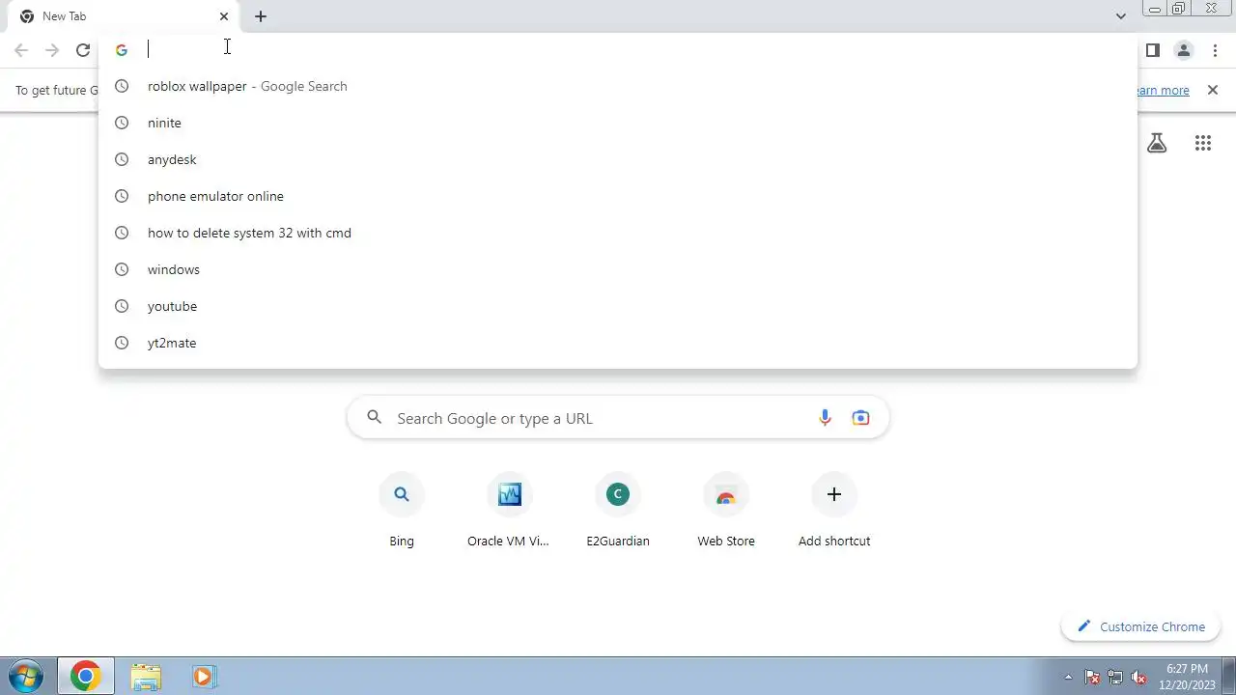Screen dimensions: 1236x695
Task: Choose suggestion youtube
Action: point(618,306)
